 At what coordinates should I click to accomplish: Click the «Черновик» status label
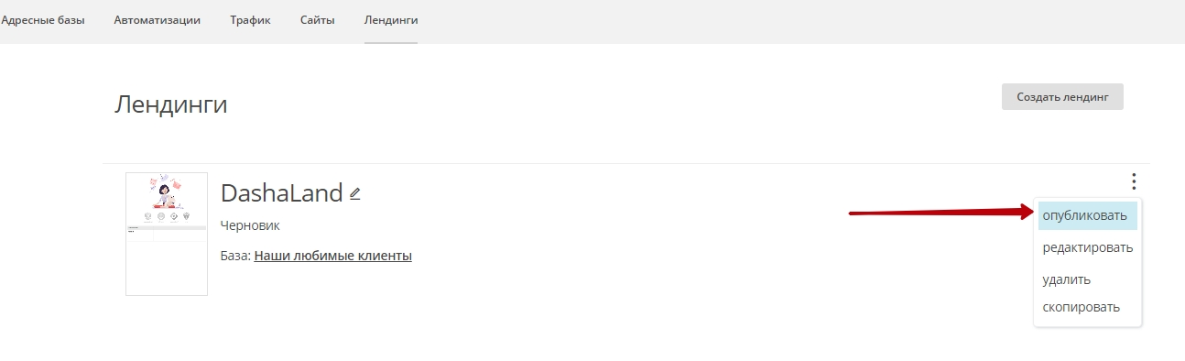click(250, 225)
